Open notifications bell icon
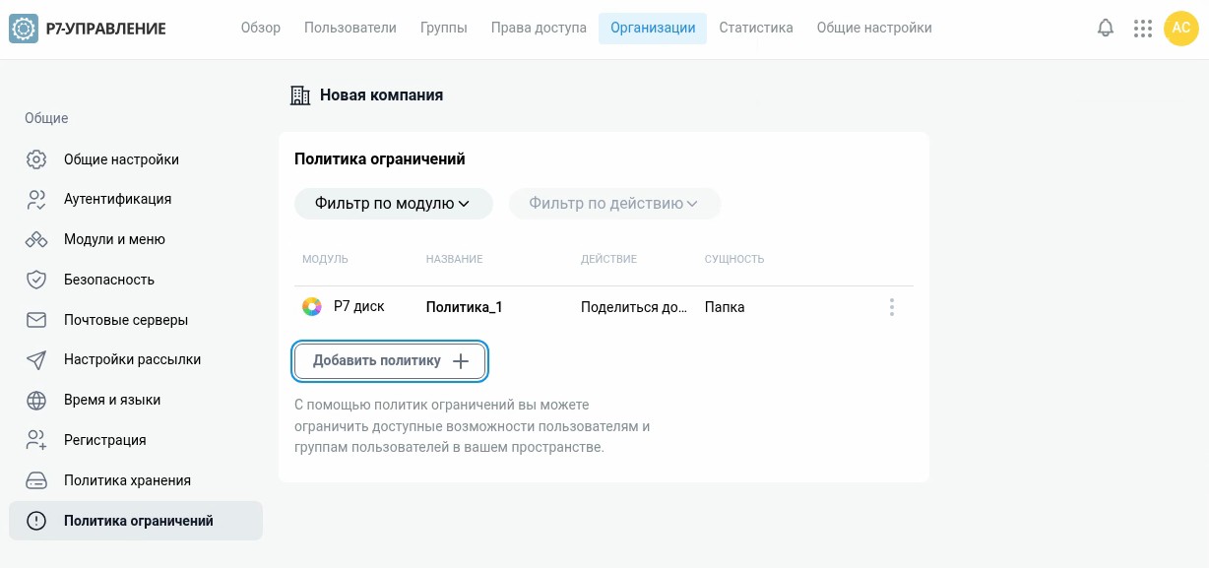Image resolution: width=1209 pixels, height=568 pixels. tap(1106, 29)
